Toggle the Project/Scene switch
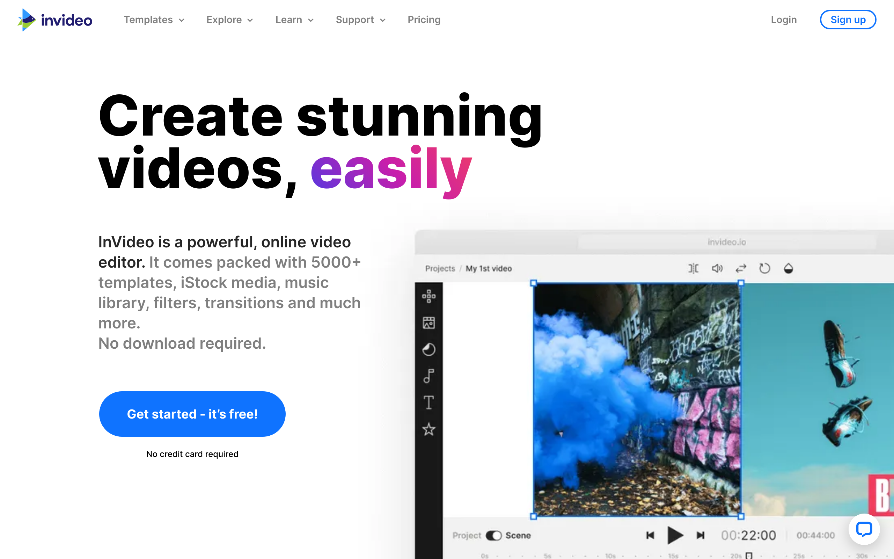Screen dimensions: 894x559 [493, 535]
